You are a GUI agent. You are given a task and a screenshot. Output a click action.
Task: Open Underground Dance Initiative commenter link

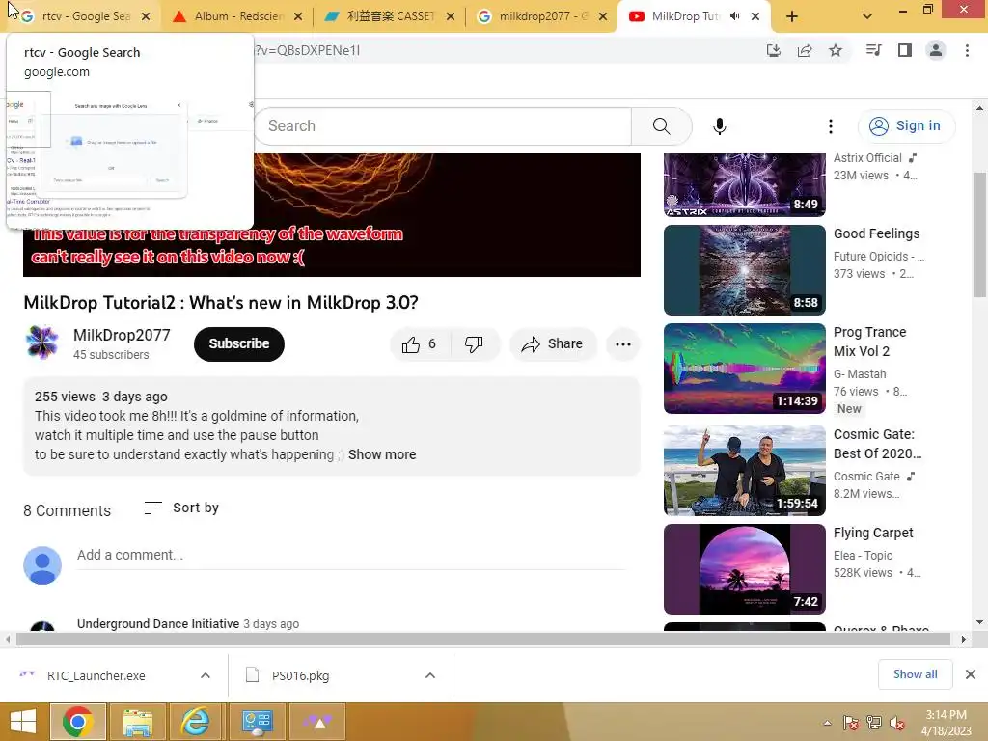point(158,624)
